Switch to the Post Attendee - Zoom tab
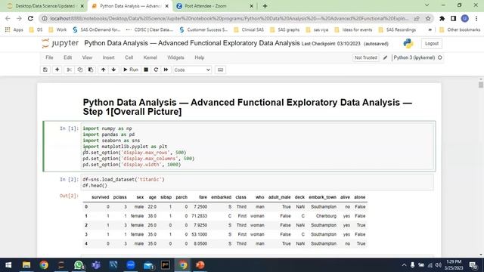This screenshot has width=484, height=272. pos(214,6)
